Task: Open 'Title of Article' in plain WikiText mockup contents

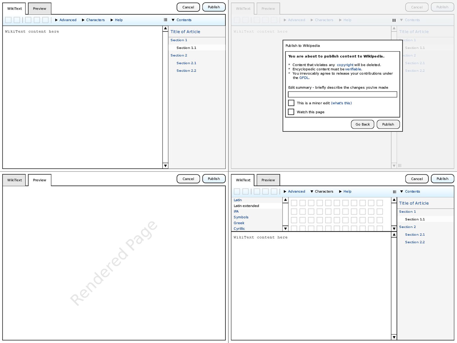Action: tap(185, 31)
